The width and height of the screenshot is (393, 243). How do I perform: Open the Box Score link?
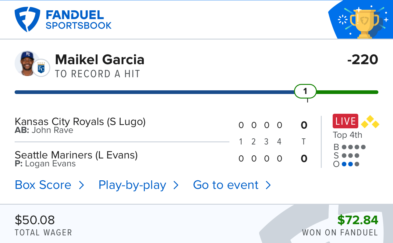pyautogui.click(x=43, y=185)
